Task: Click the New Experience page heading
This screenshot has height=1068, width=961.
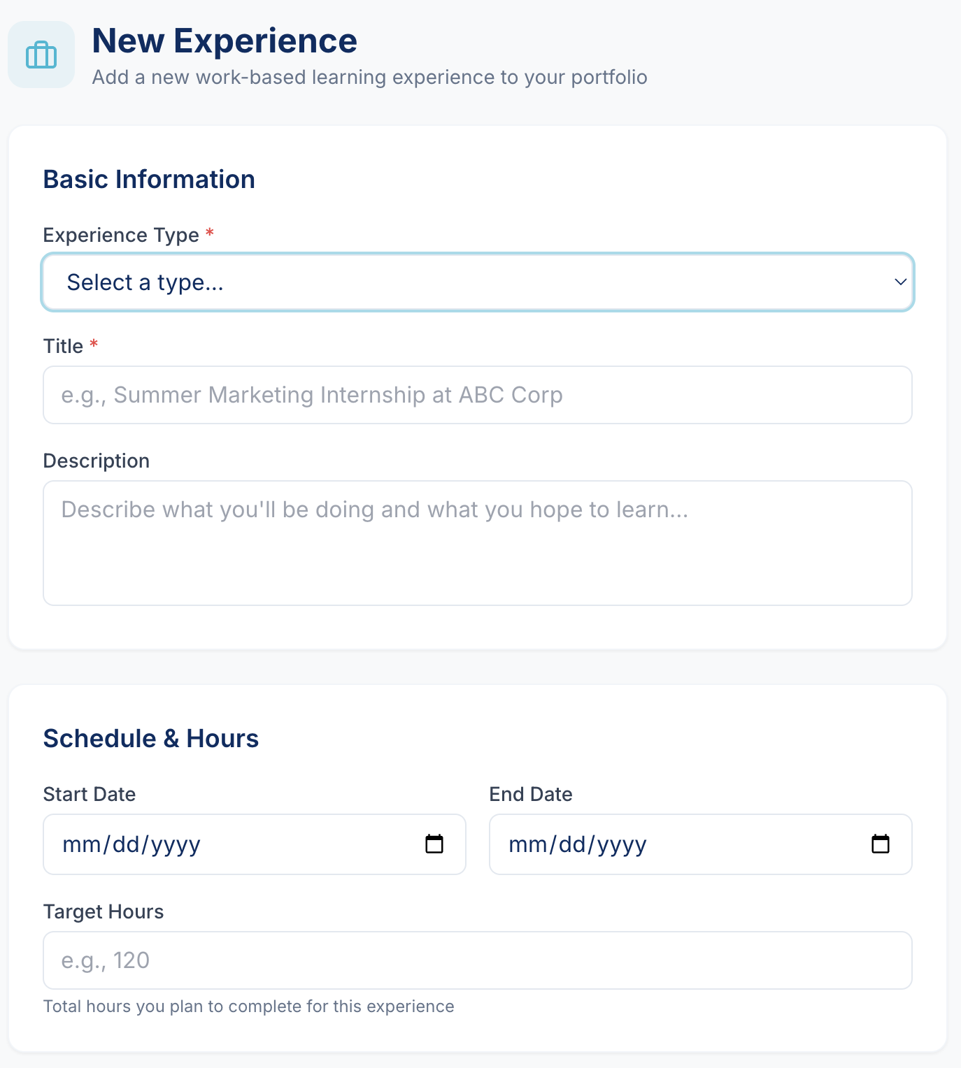Action: (224, 40)
